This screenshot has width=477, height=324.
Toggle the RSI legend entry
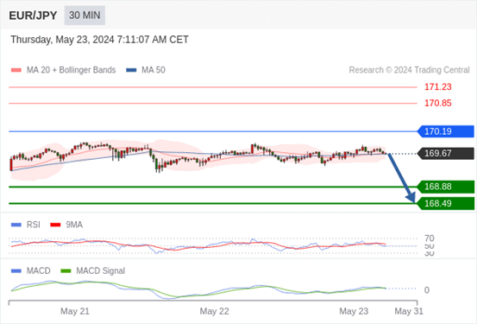point(26,225)
